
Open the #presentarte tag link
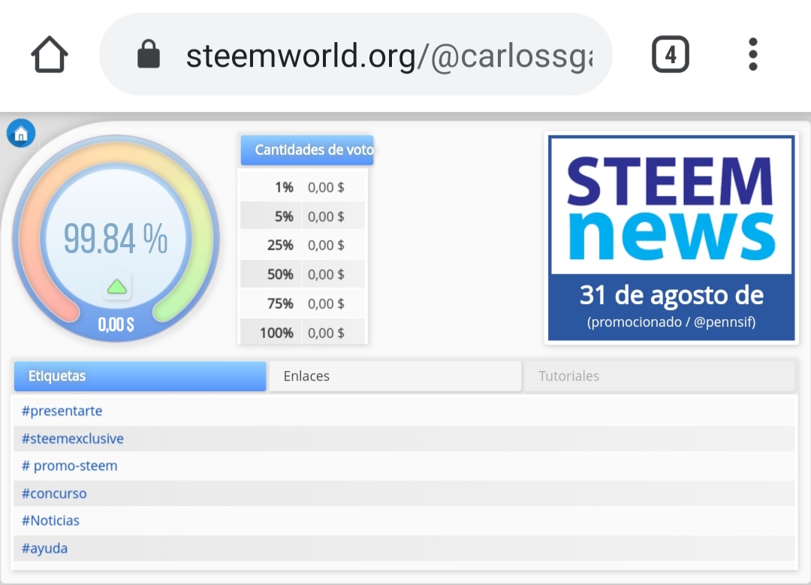62,412
